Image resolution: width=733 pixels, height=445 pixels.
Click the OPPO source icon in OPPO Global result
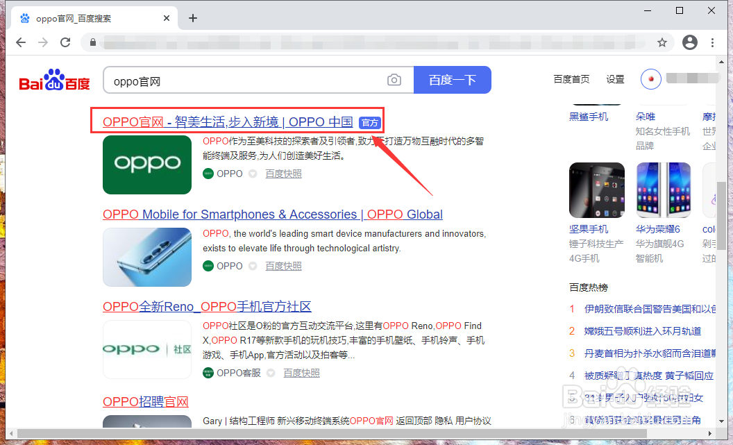tap(208, 266)
